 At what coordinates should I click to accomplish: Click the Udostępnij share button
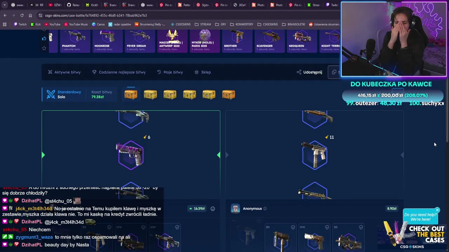coord(309,72)
